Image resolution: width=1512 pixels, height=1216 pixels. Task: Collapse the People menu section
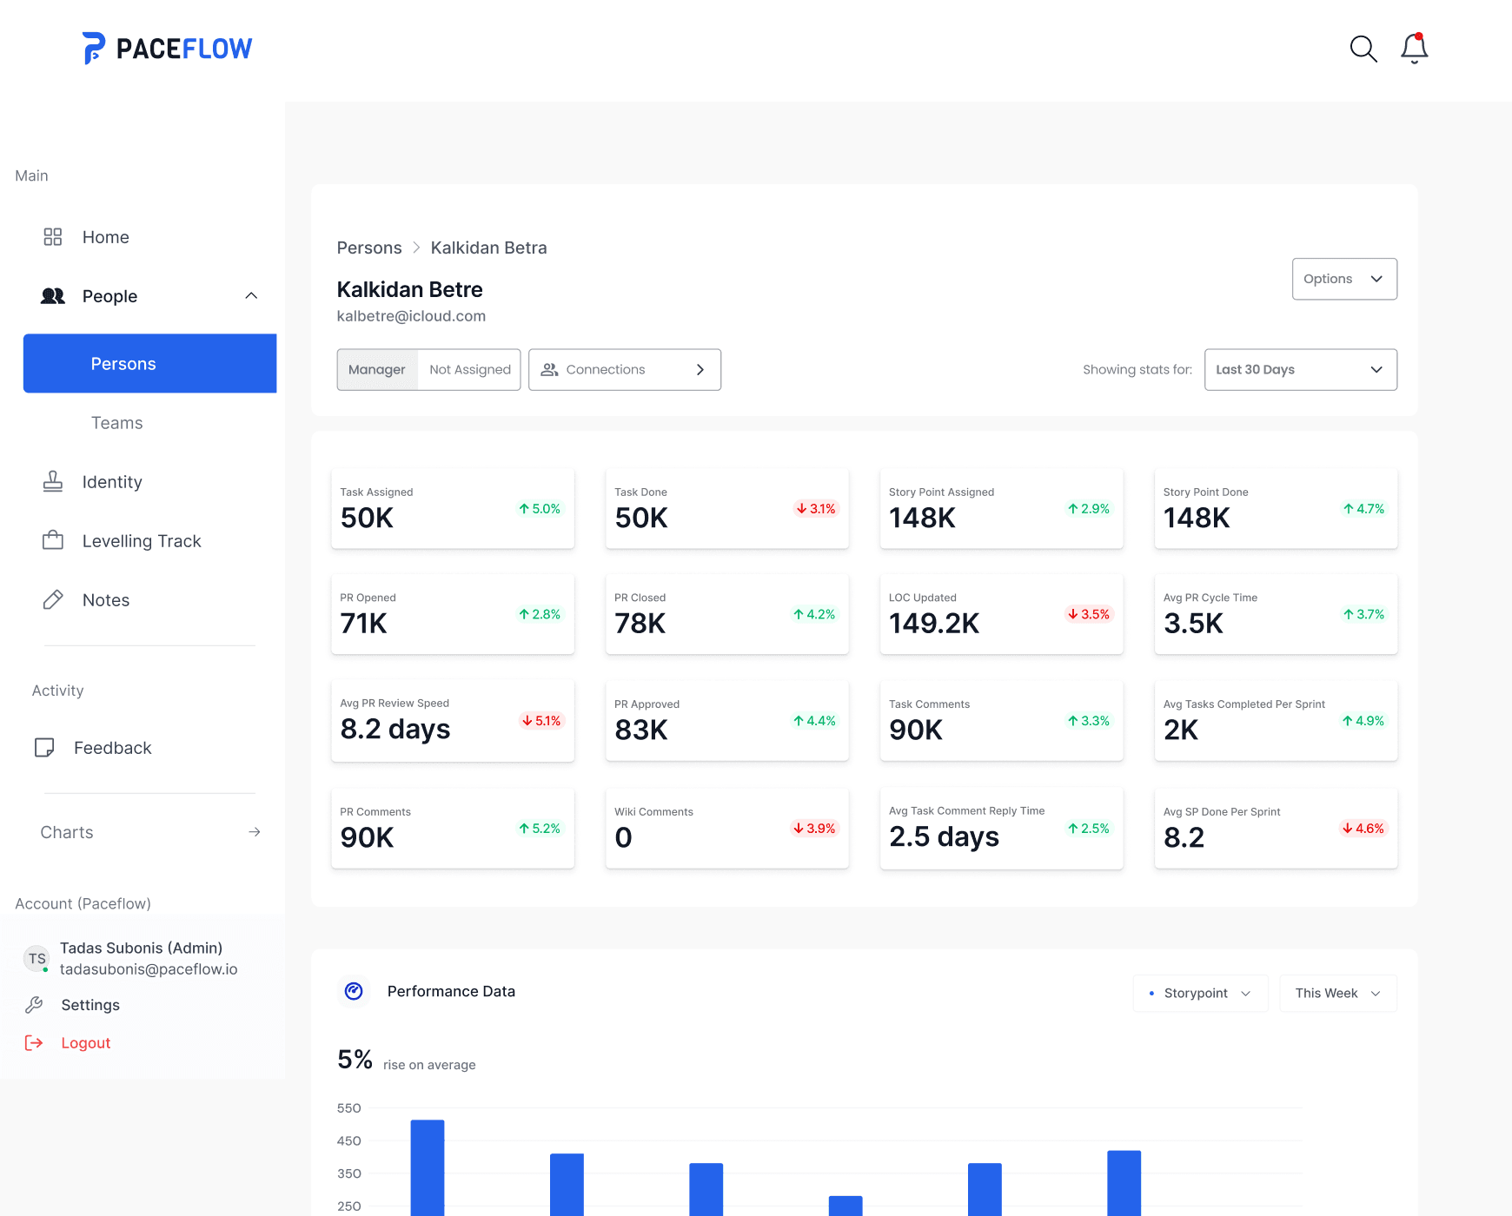click(x=251, y=296)
